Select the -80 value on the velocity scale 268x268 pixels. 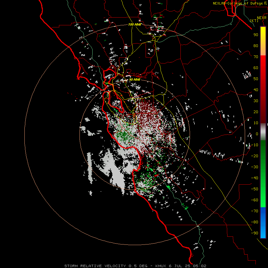255,222
